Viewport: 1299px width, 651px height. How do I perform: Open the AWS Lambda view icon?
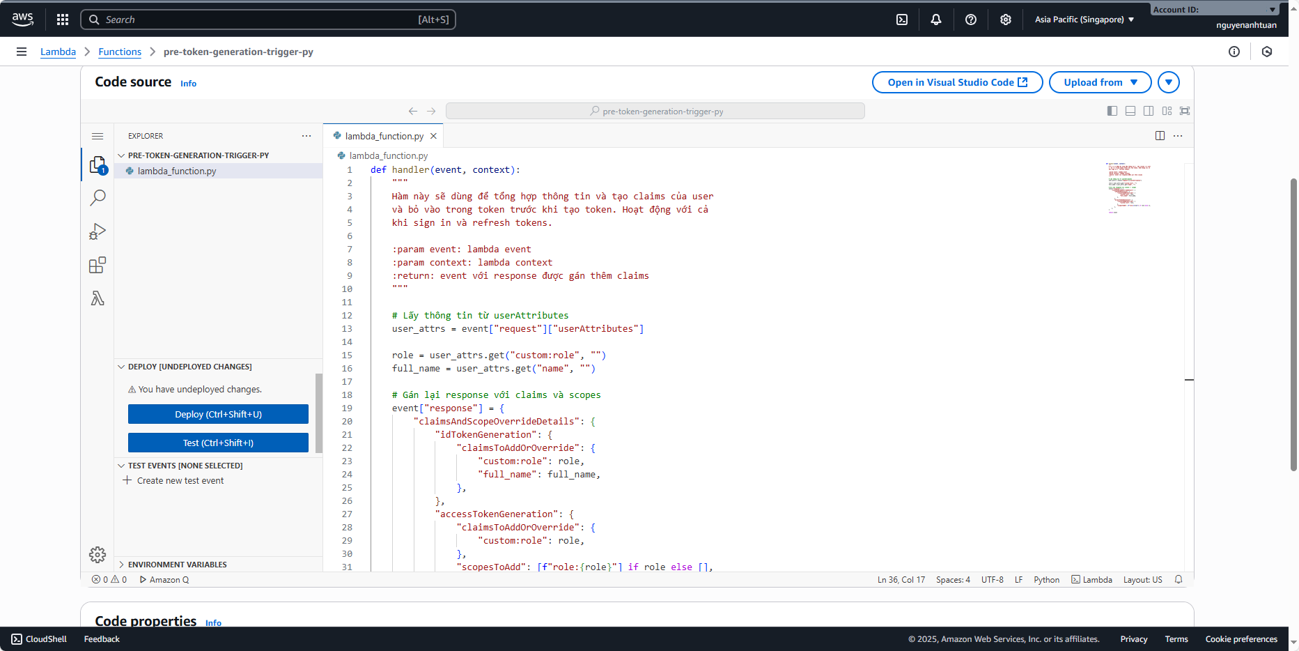[x=98, y=299]
